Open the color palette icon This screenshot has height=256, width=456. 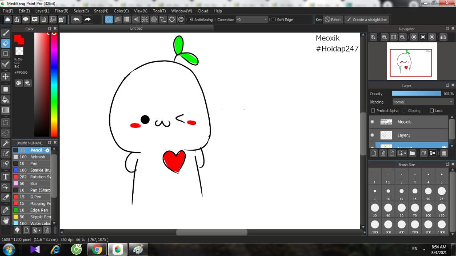point(19,83)
